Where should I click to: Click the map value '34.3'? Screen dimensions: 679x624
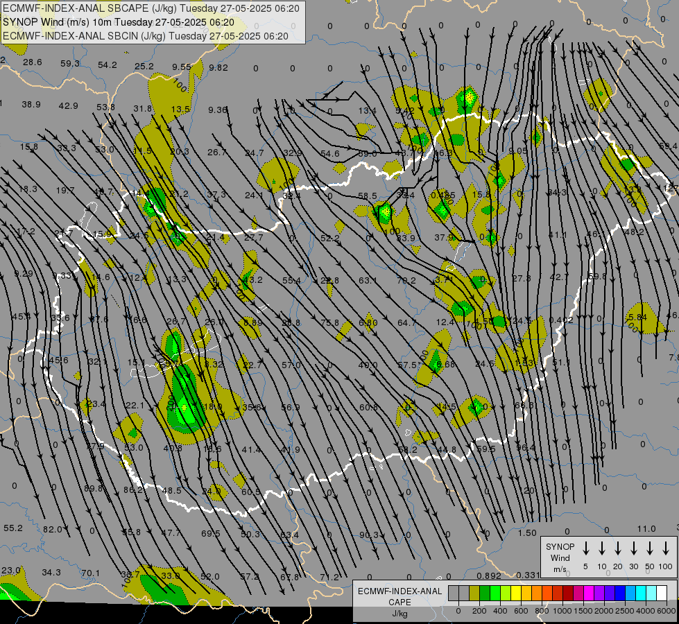51,573
